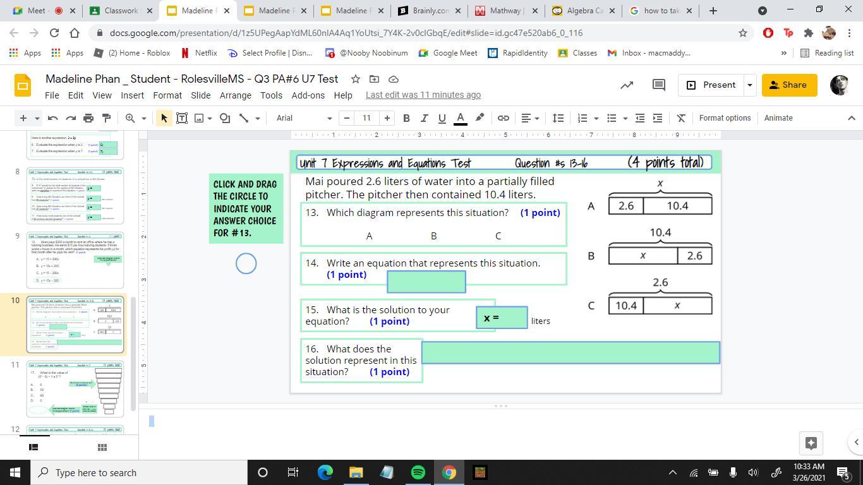Insert a link with the link icon

pos(504,118)
